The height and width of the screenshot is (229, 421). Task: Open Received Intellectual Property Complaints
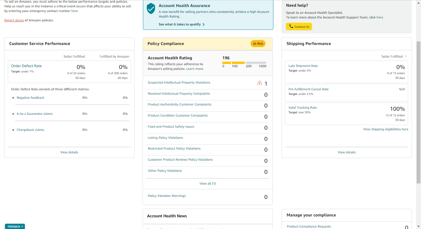coord(179,93)
